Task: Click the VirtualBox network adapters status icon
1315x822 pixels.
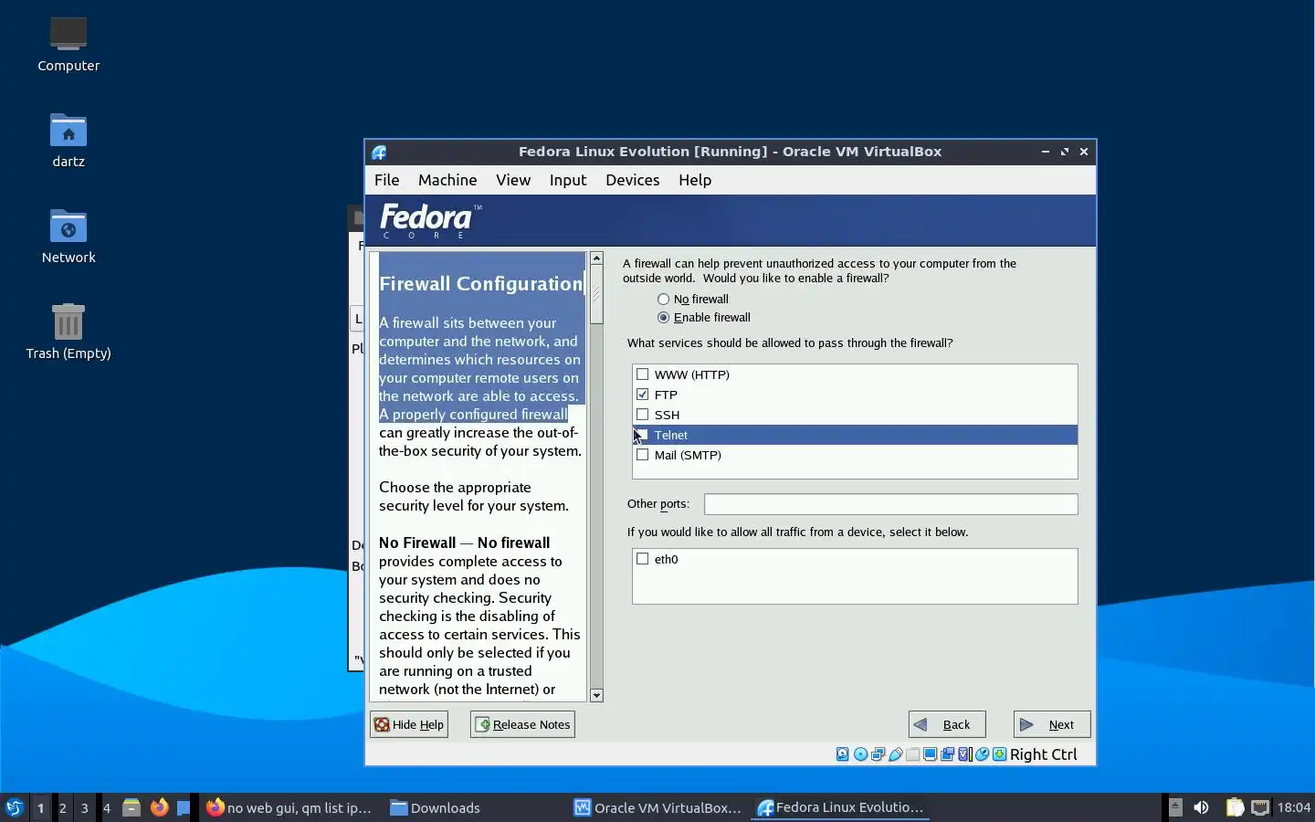Action: [878, 754]
